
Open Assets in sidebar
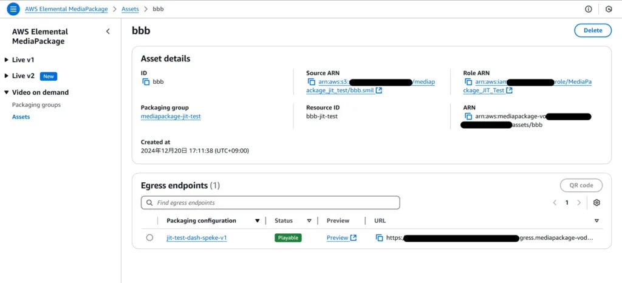pos(21,117)
